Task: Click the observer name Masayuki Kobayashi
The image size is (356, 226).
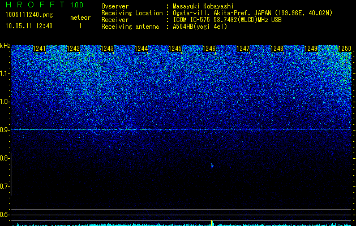Action: pyautogui.click(x=203, y=6)
